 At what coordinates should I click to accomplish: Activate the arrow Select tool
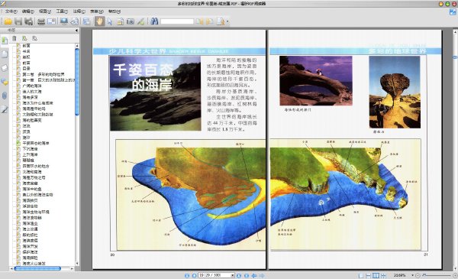(x=109, y=21)
